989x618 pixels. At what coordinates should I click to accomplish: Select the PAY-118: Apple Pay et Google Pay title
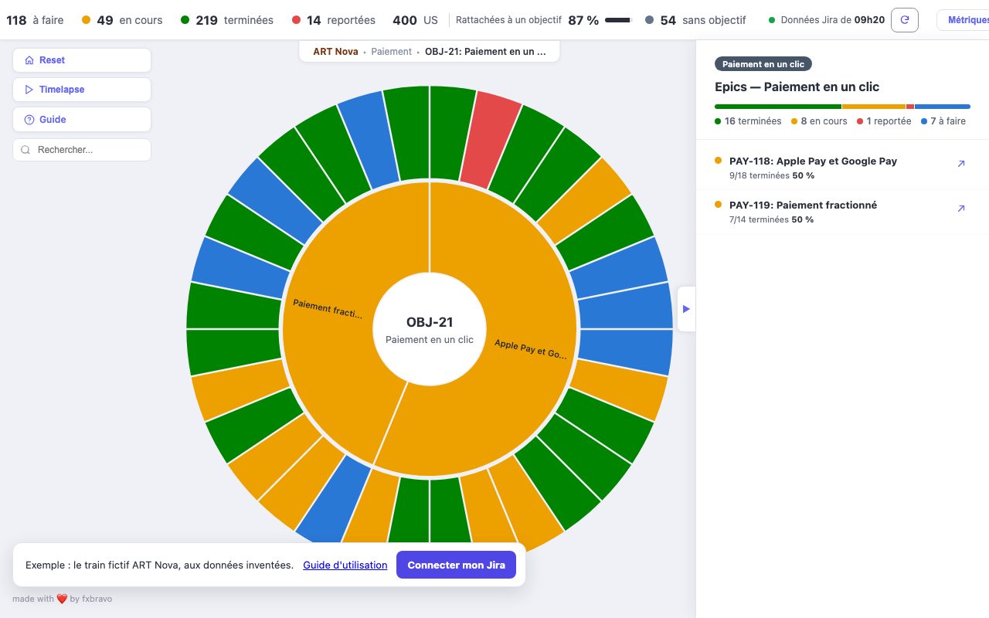coord(813,161)
